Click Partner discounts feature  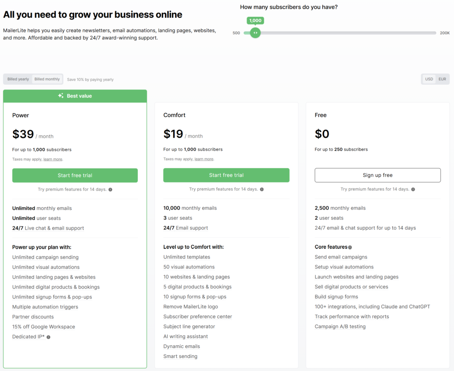point(33,317)
